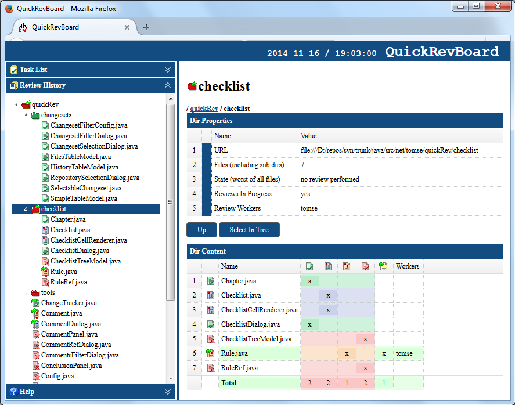The image size is (515, 405).
Task: Click the green review-passed column header icon
Action: pos(309,266)
